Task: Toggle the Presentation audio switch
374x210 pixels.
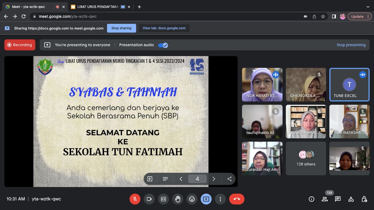Action: click(163, 45)
